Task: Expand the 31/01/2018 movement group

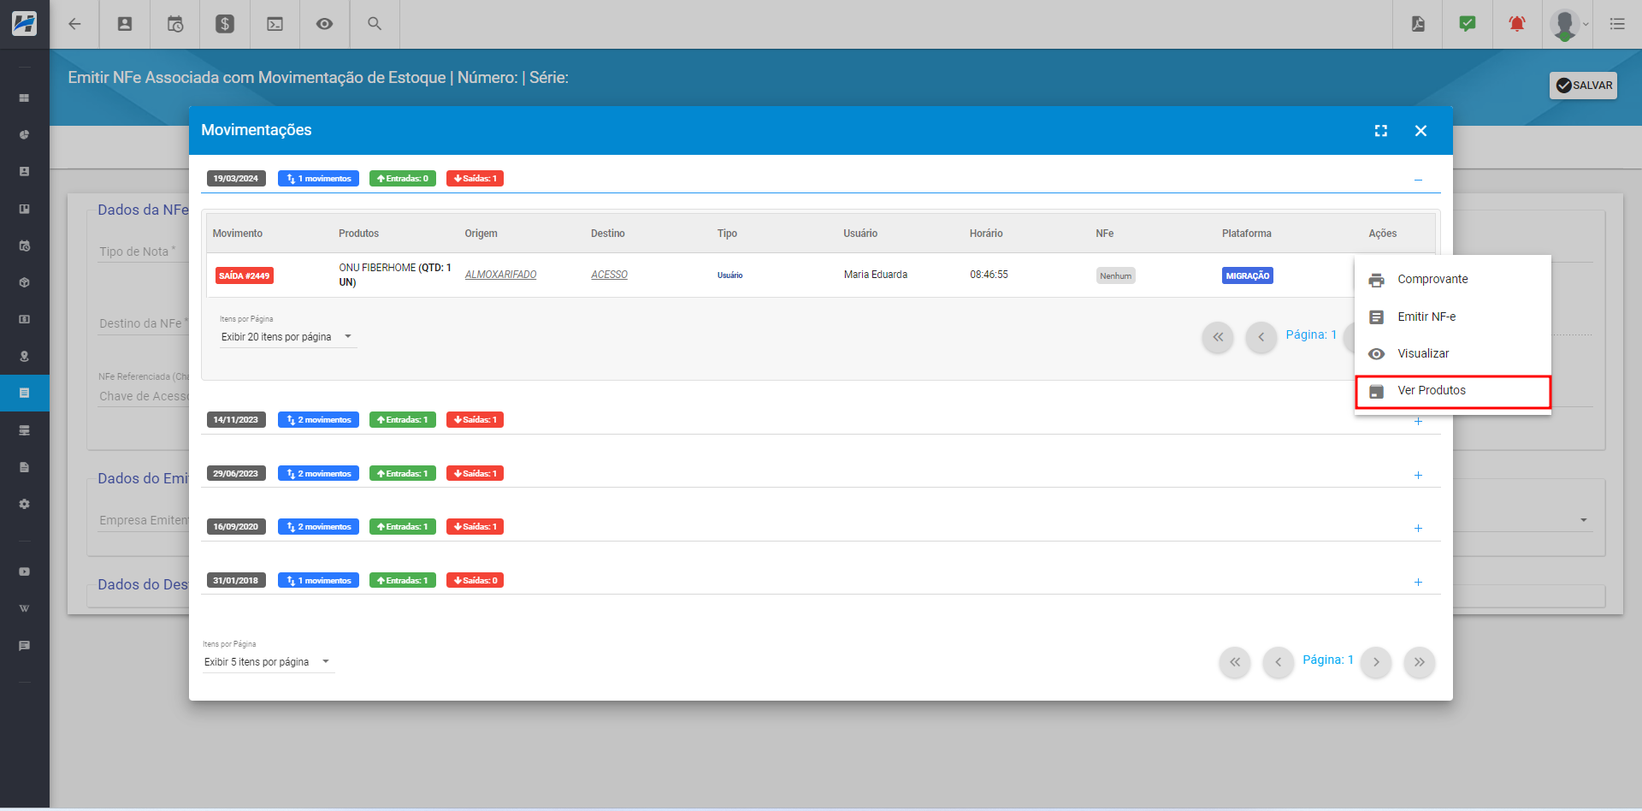Action: [1418, 582]
